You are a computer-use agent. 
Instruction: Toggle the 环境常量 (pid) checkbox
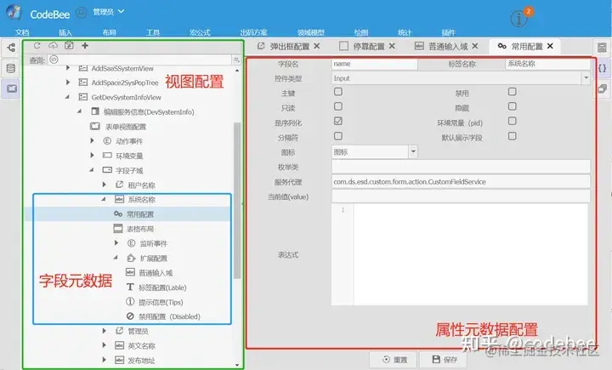point(512,121)
